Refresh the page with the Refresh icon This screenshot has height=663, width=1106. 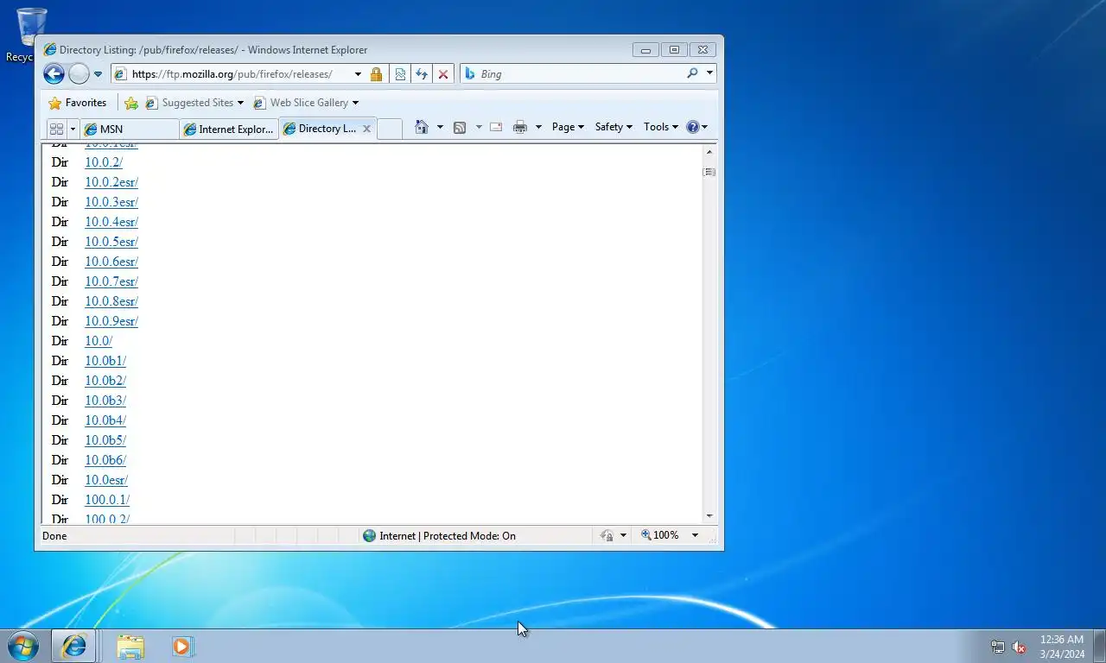pos(422,74)
